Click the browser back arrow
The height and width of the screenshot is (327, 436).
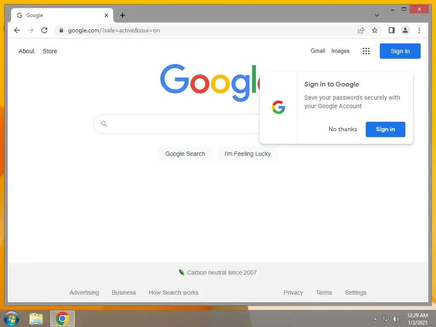17,30
